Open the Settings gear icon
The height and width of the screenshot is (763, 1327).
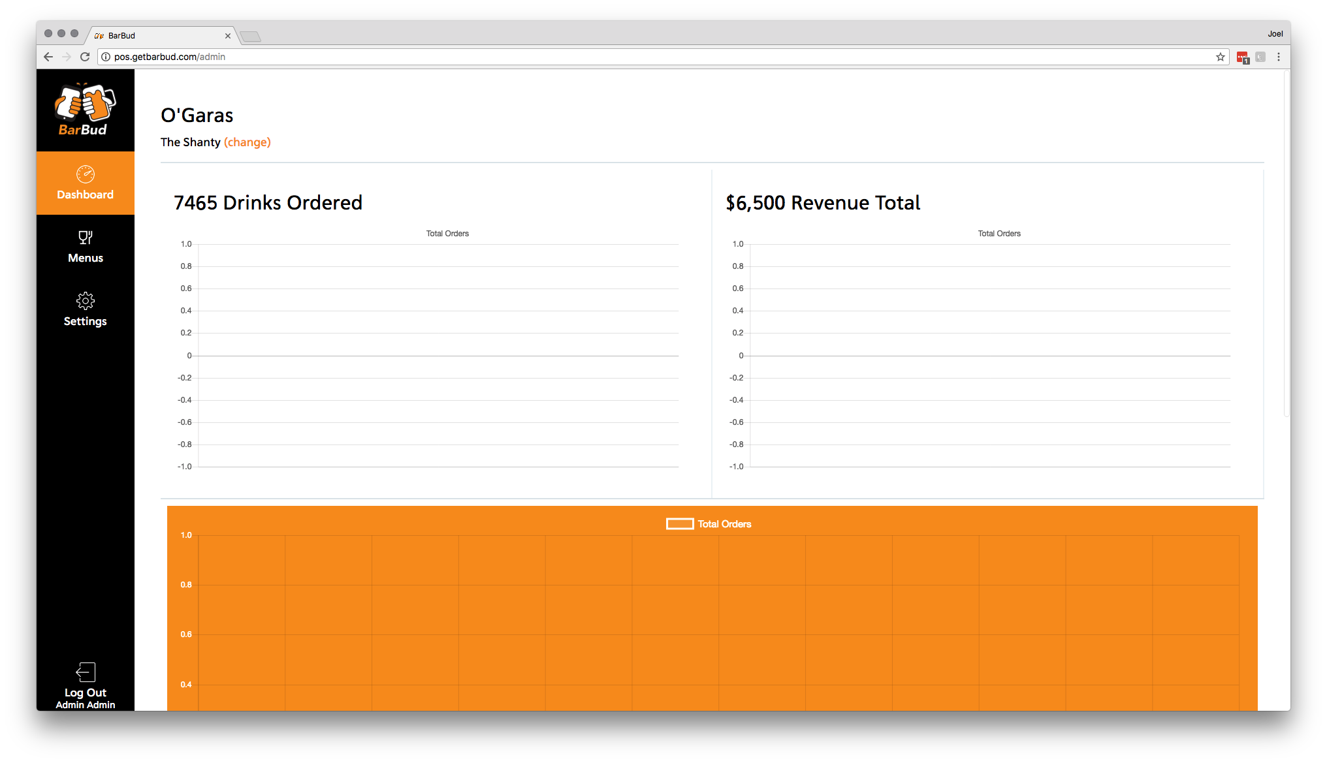(x=86, y=301)
